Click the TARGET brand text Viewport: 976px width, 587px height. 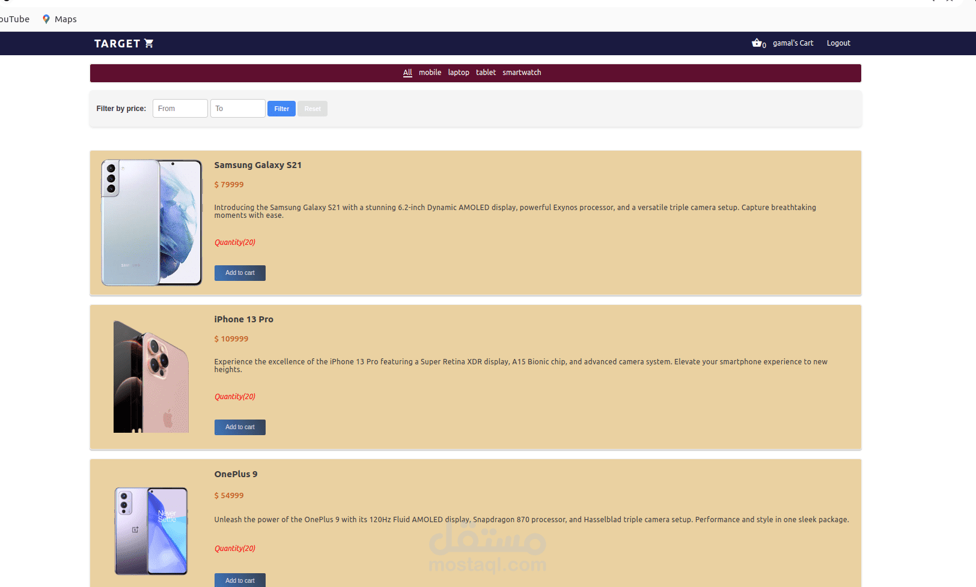(x=117, y=44)
